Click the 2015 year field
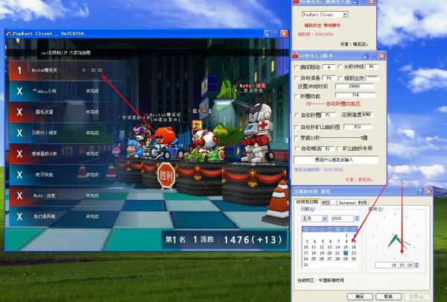Screen dimensions: 447x302 point(343,218)
